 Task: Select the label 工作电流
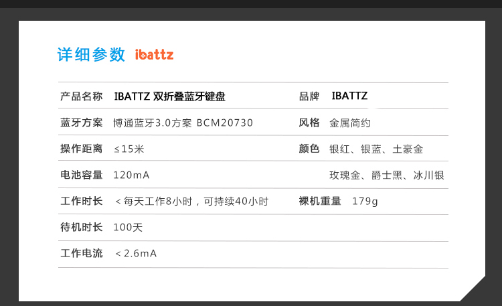pos(81,254)
